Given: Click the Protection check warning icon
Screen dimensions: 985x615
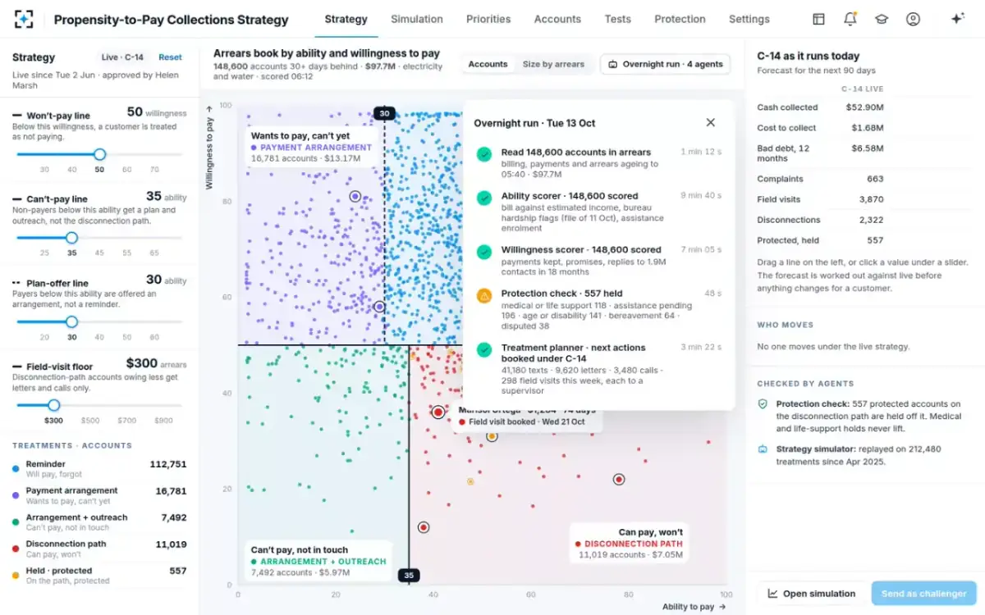Looking at the screenshot, I should point(484,295).
